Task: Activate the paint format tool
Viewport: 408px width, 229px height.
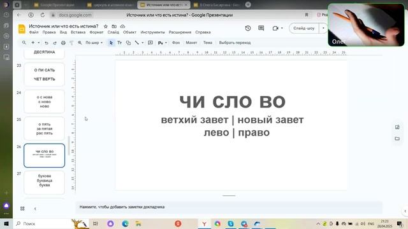Action: 71,43
